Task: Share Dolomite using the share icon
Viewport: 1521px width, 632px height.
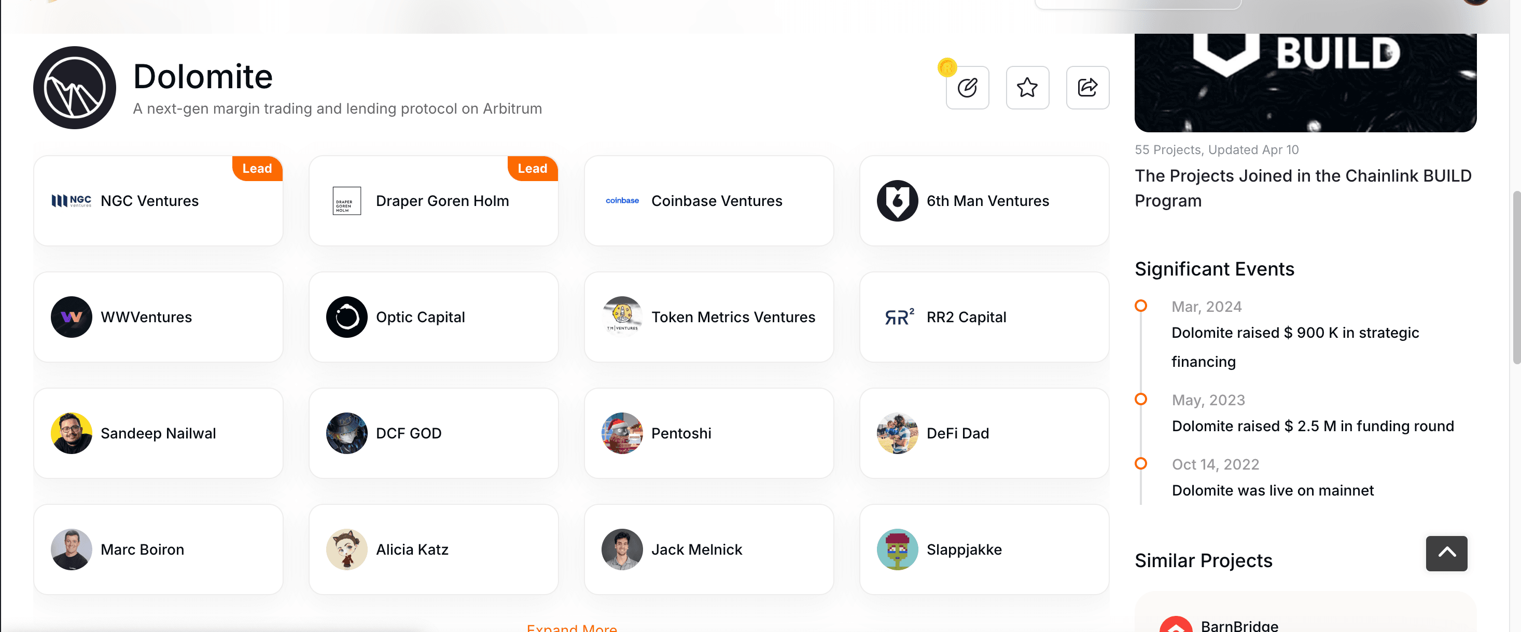Action: tap(1087, 87)
